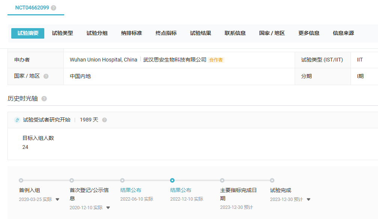378x219 pixels.
Task: Click help icon next to 历史时光轴
Action: tap(44, 99)
